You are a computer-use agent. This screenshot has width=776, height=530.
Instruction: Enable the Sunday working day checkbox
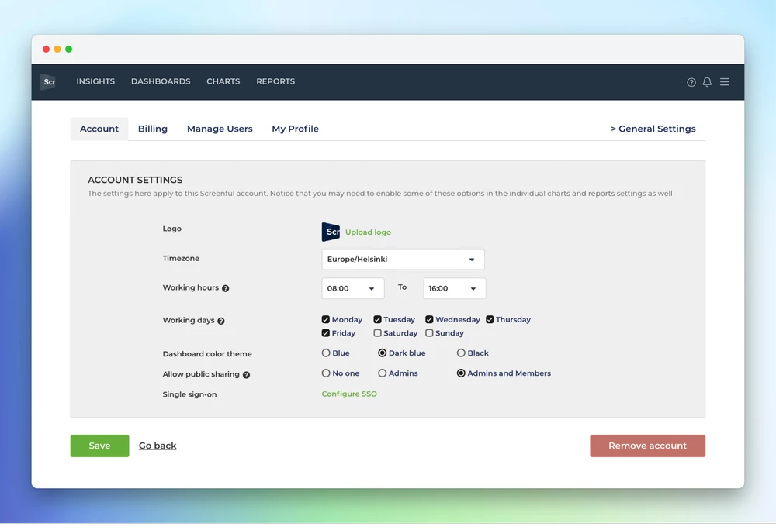[x=430, y=333]
